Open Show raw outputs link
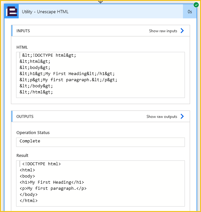 click(162, 117)
